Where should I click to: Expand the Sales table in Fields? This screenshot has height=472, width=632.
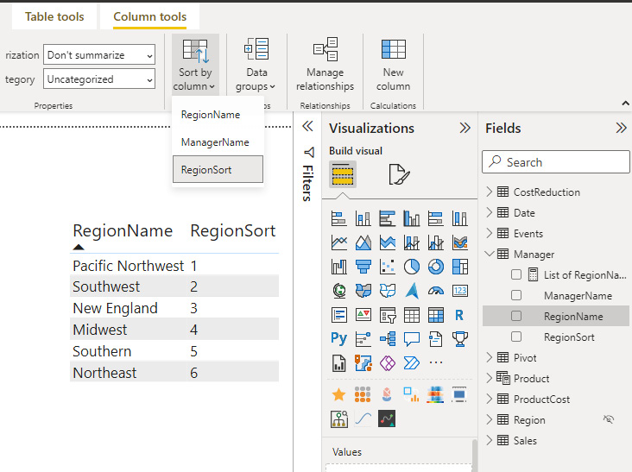pos(490,440)
